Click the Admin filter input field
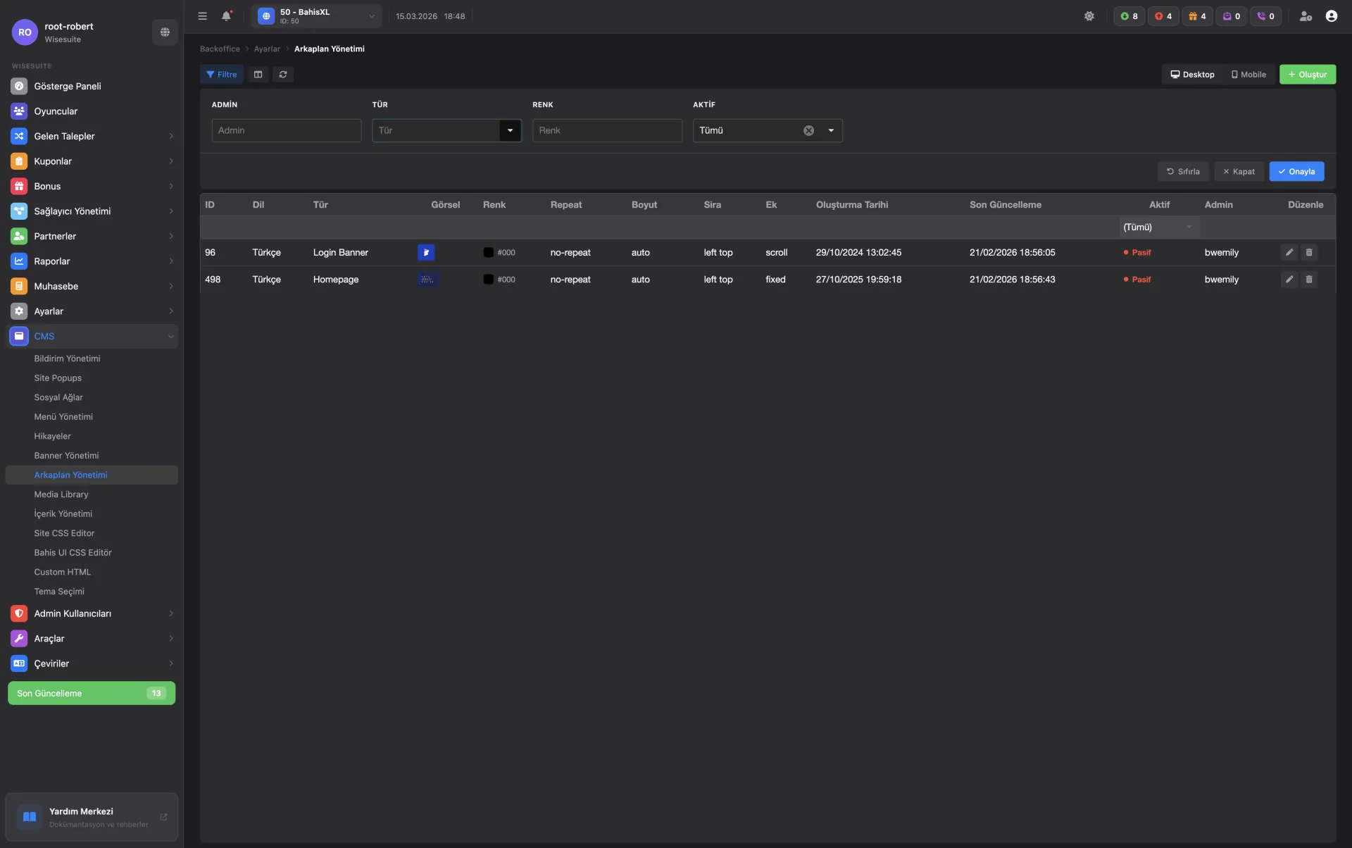Viewport: 1352px width, 848px height. click(x=286, y=130)
